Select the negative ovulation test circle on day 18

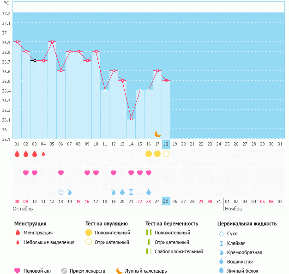pos(166,153)
